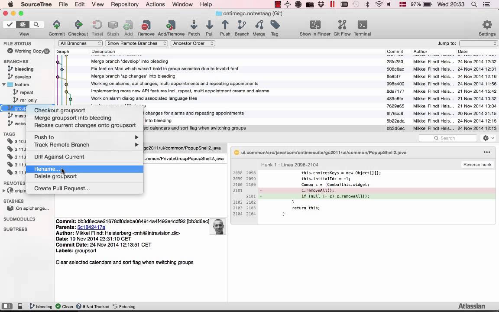499x312 pixels.
Task: Click the Date column header
Action: [x=463, y=51]
